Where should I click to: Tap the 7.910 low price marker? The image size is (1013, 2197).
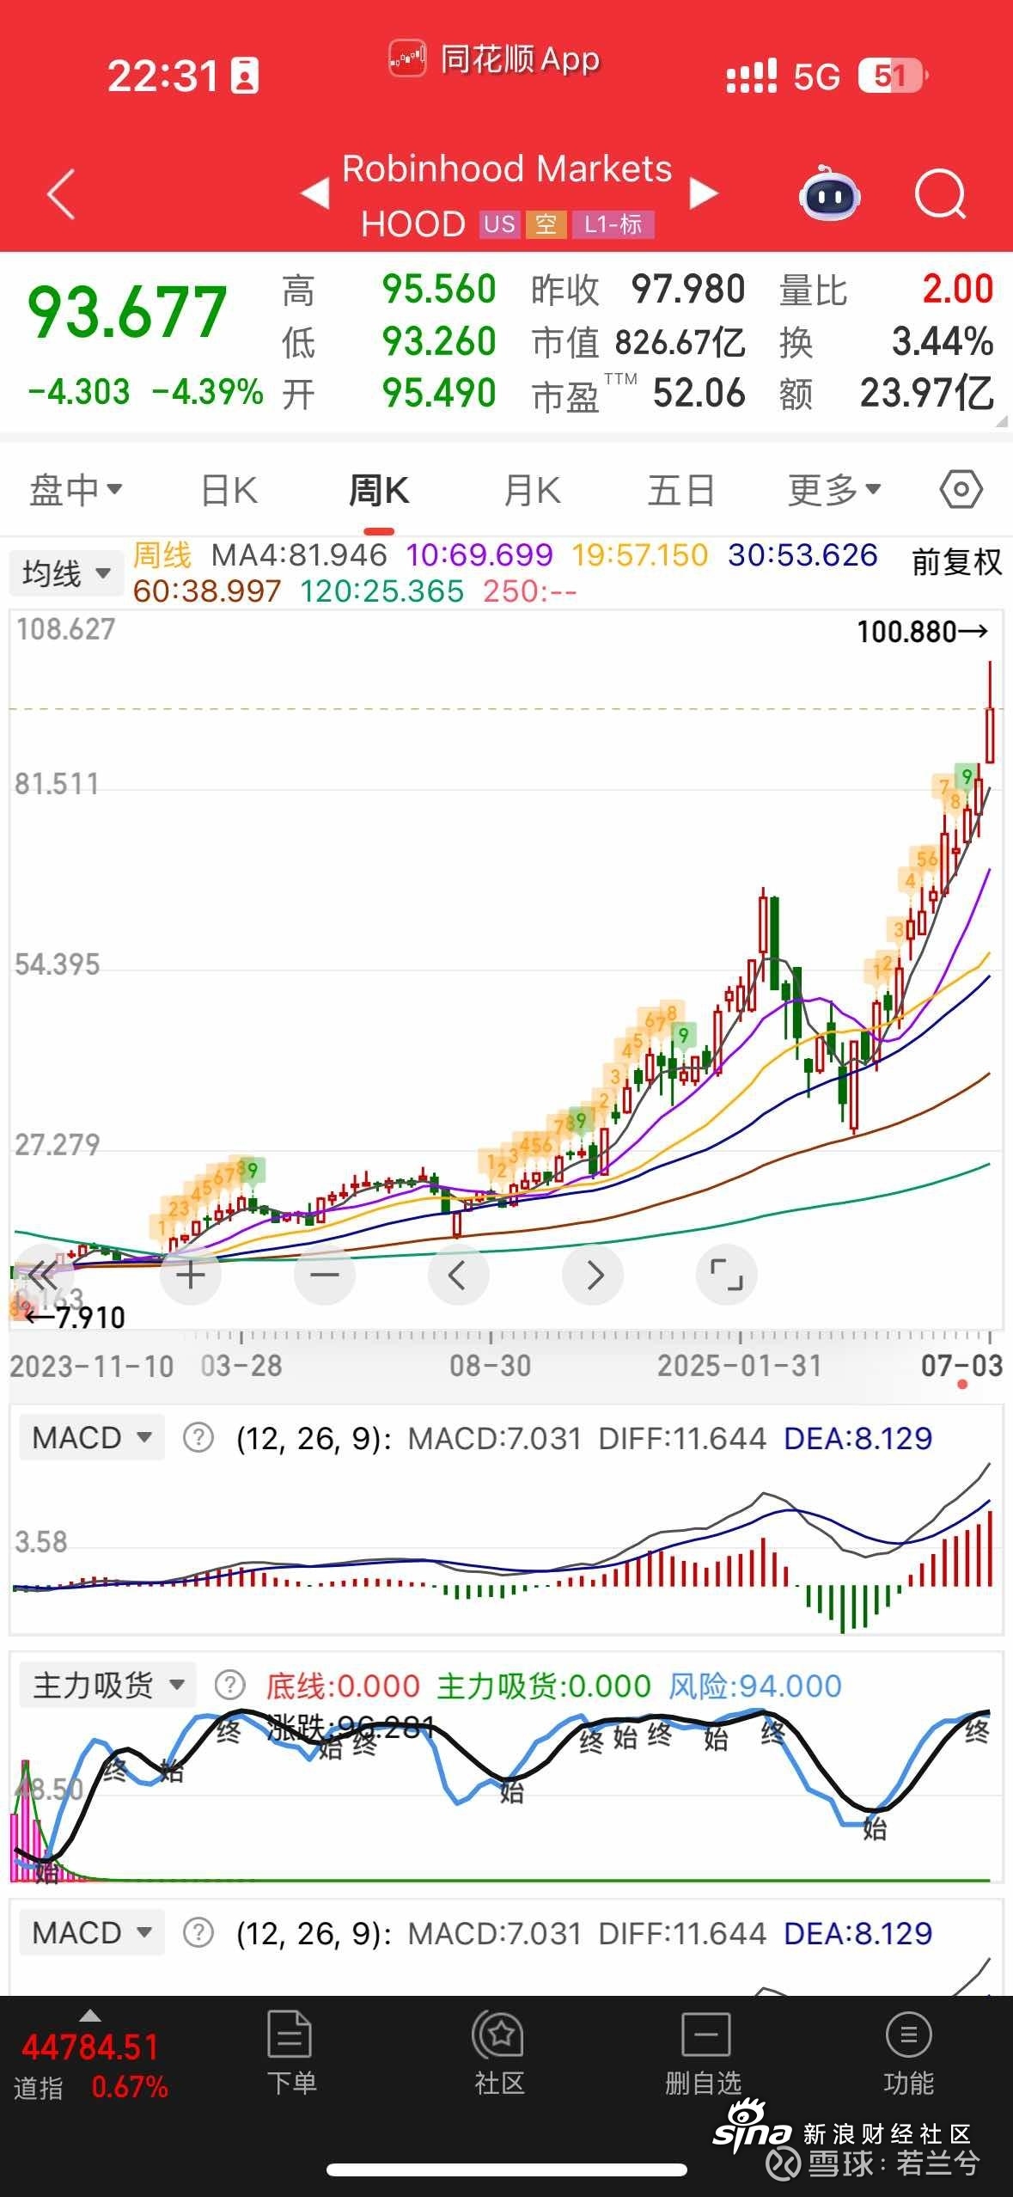pos(76,1317)
